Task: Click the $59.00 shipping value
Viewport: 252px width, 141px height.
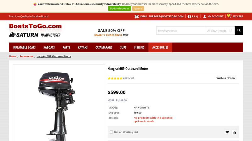Action: pos(138,113)
